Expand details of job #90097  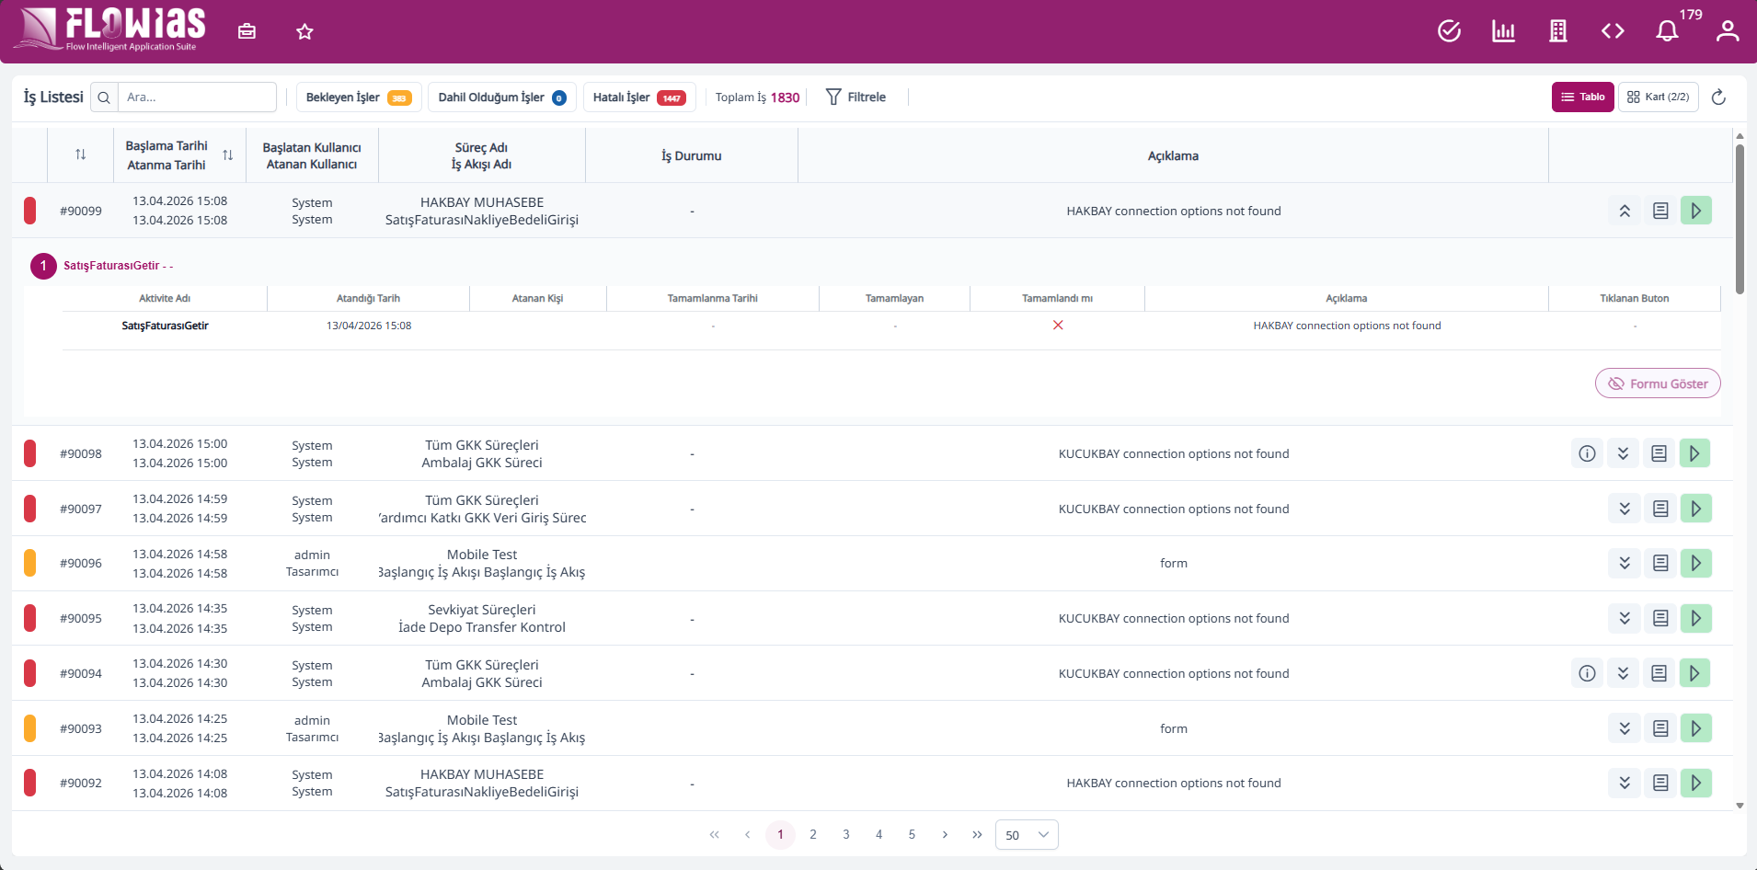point(1625,509)
